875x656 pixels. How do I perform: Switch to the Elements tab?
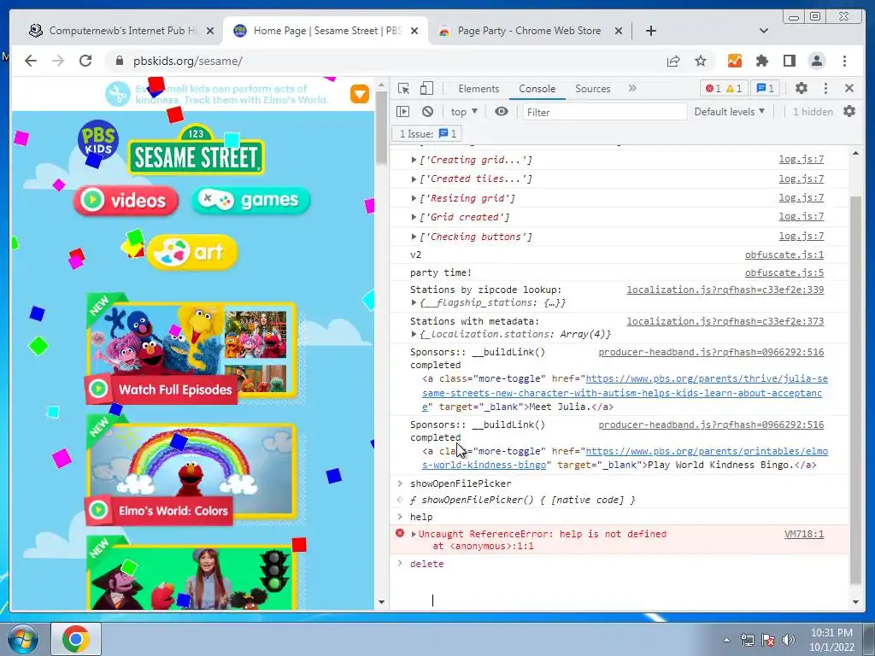tap(479, 89)
